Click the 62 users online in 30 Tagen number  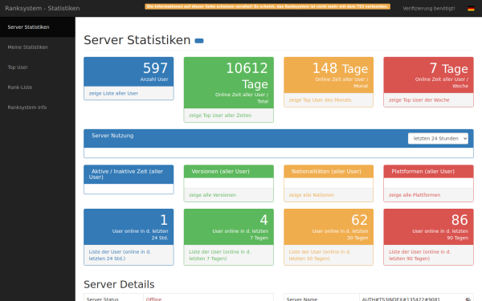point(360,220)
